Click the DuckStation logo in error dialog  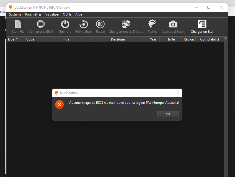pyautogui.click(x=56, y=93)
